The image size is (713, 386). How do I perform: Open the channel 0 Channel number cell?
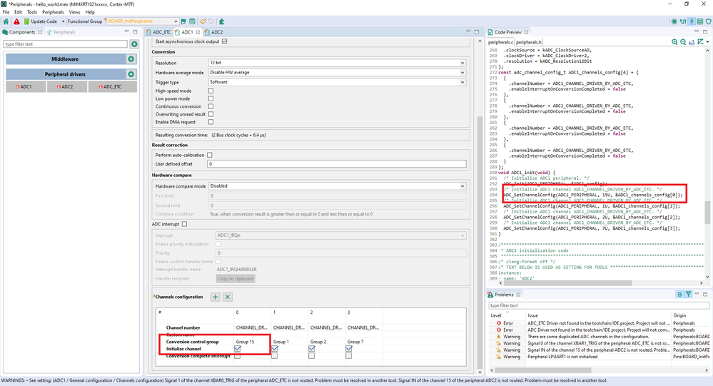(x=251, y=327)
